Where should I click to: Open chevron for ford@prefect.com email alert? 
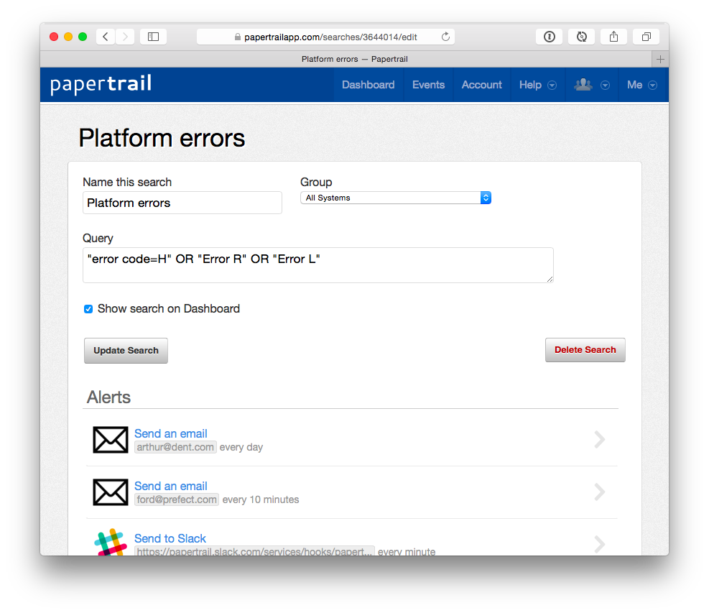point(600,492)
